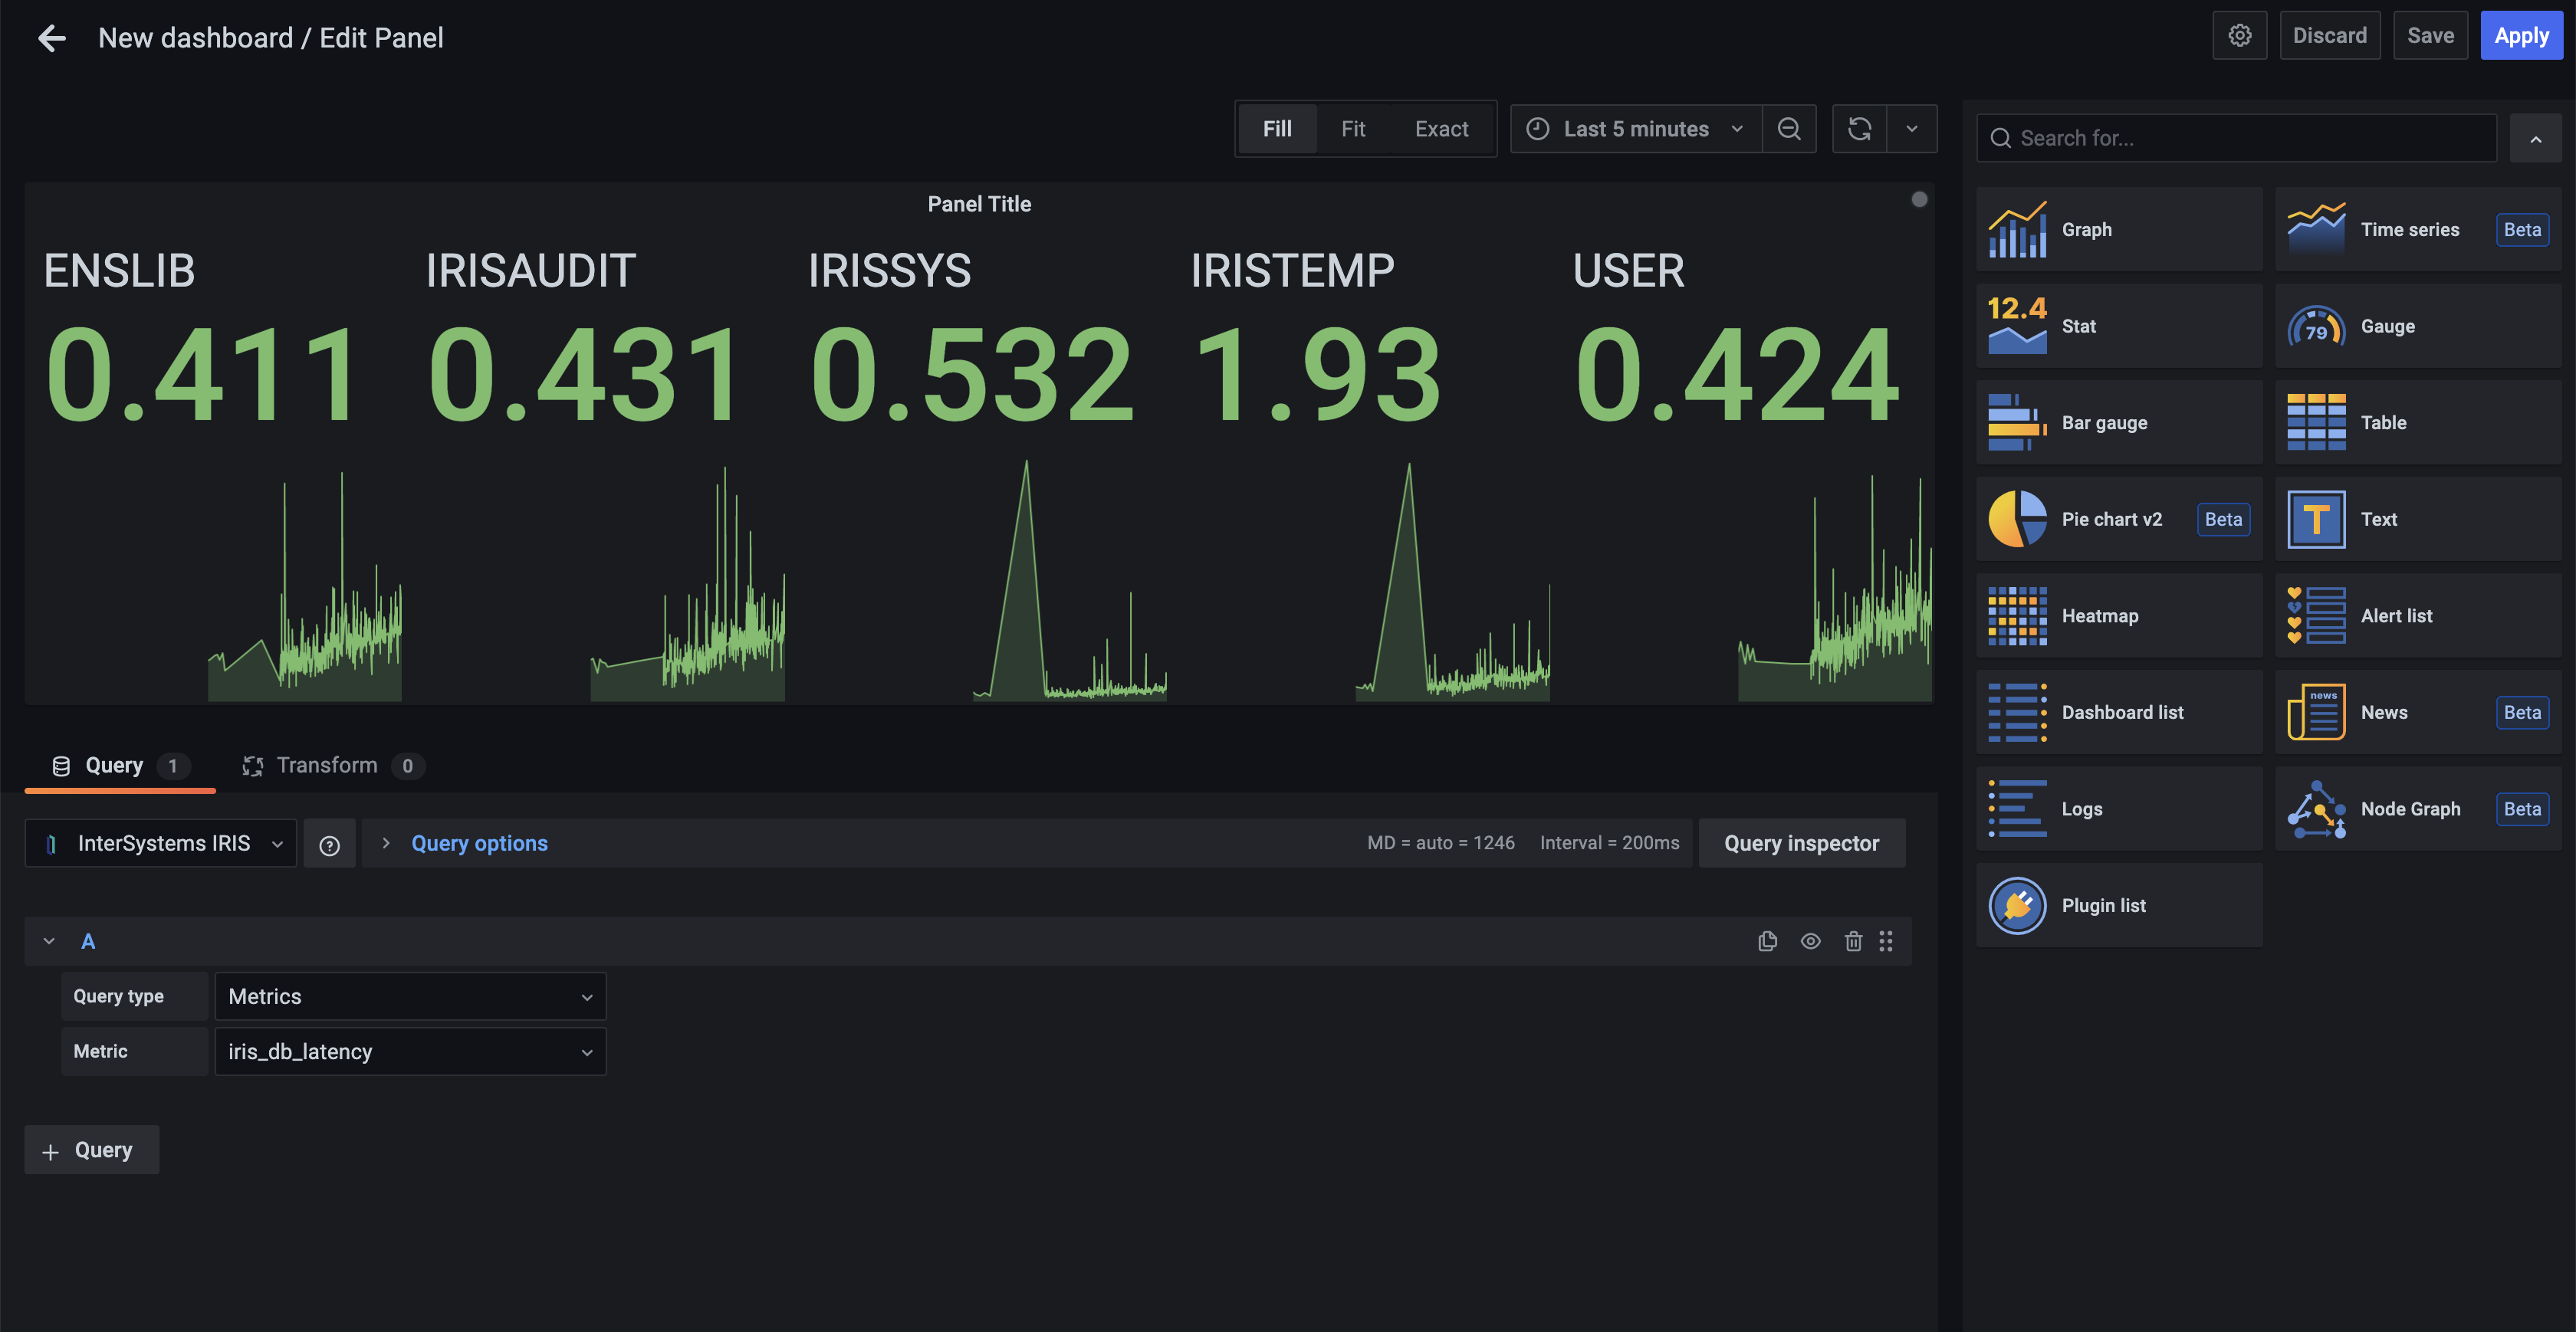
Task: Open the Metric iris_db_latency dropdown
Action: click(x=410, y=1052)
